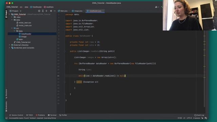Select mnist_test.csv file in project tree
Screen dimensions: 217x122
24,23
